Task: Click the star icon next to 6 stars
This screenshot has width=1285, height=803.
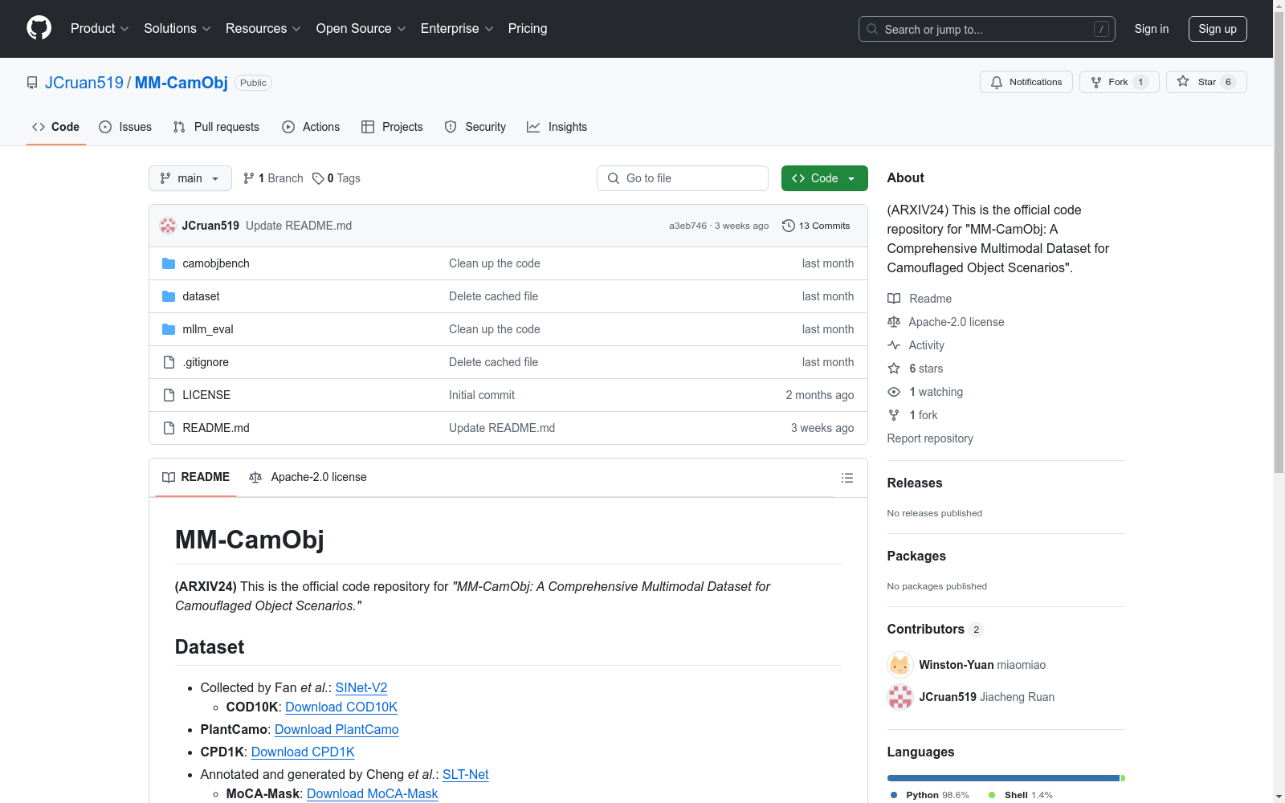Action: pos(894,369)
